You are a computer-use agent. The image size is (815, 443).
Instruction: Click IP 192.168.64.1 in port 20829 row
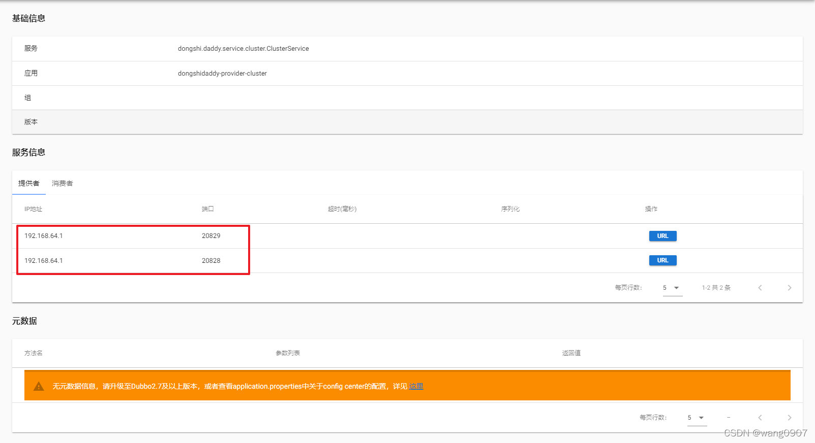point(44,236)
